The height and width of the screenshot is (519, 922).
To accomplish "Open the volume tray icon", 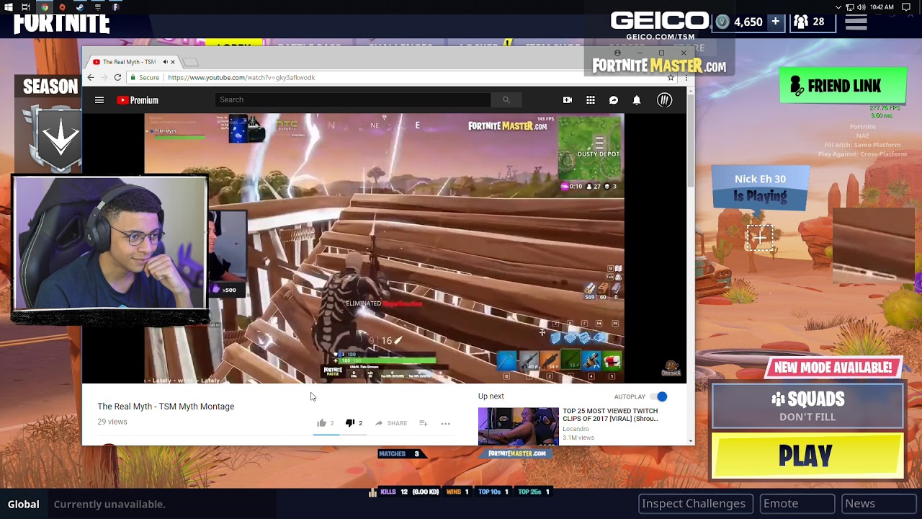I will click(x=861, y=7).
